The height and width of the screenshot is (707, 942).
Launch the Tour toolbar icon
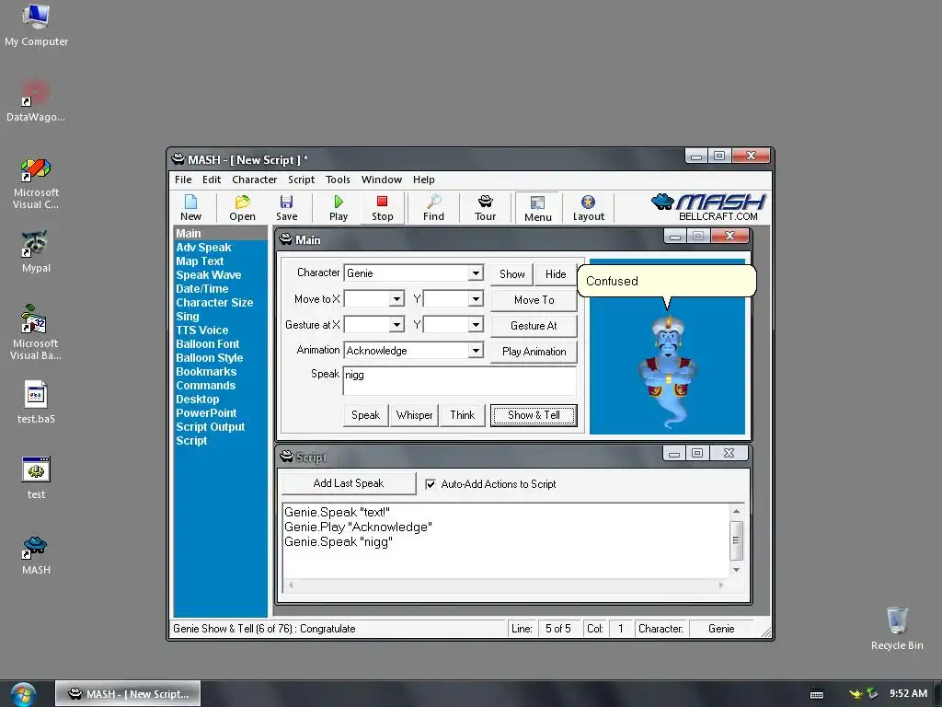coord(485,208)
